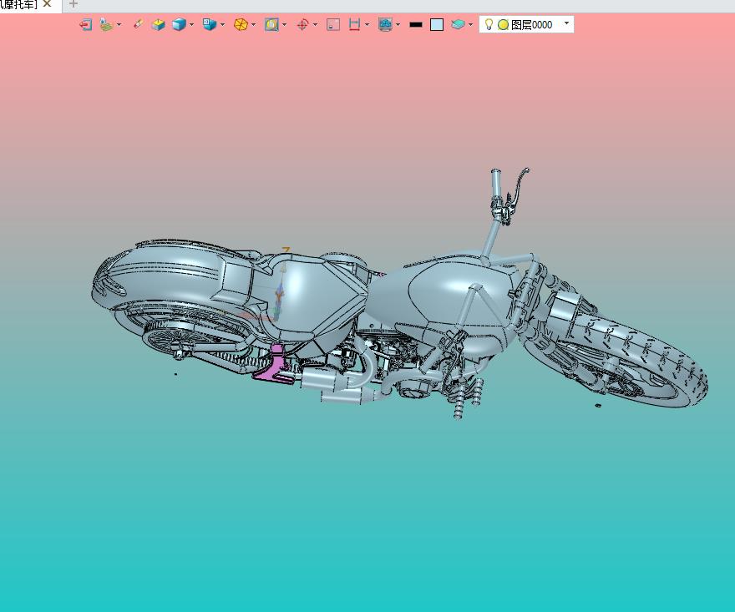Toggle the layer lightbulb visibility icon

[x=489, y=24]
